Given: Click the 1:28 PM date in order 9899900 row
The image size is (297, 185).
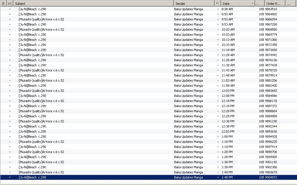Looking at the screenshot, I should tap(227, 157).
